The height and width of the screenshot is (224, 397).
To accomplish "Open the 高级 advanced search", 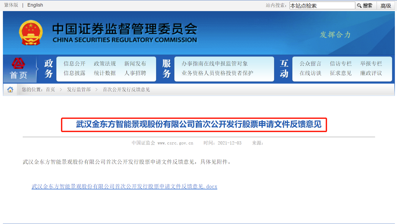I will coord(386,6).
